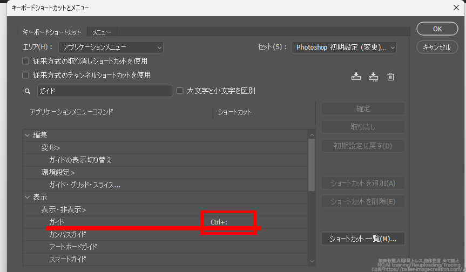Click the search field containing ガイド
Viewport: 466px width, 272px height.
tap(104, 91)
